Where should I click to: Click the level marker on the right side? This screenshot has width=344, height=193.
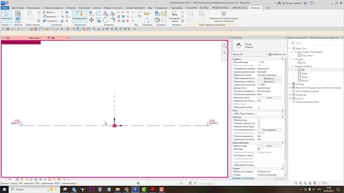212,122
